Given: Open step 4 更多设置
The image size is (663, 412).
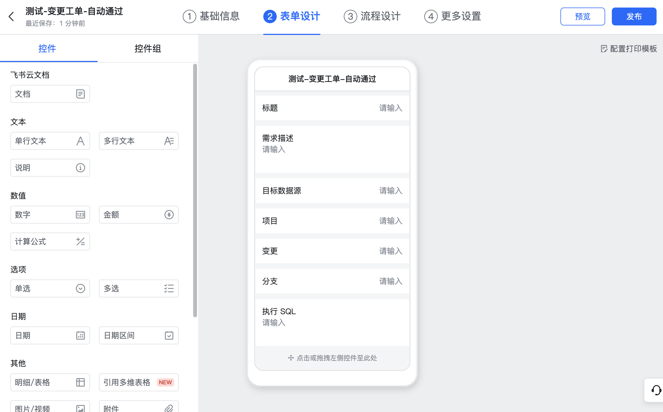Looking at the screenshot, I should [x=453, y=16].
